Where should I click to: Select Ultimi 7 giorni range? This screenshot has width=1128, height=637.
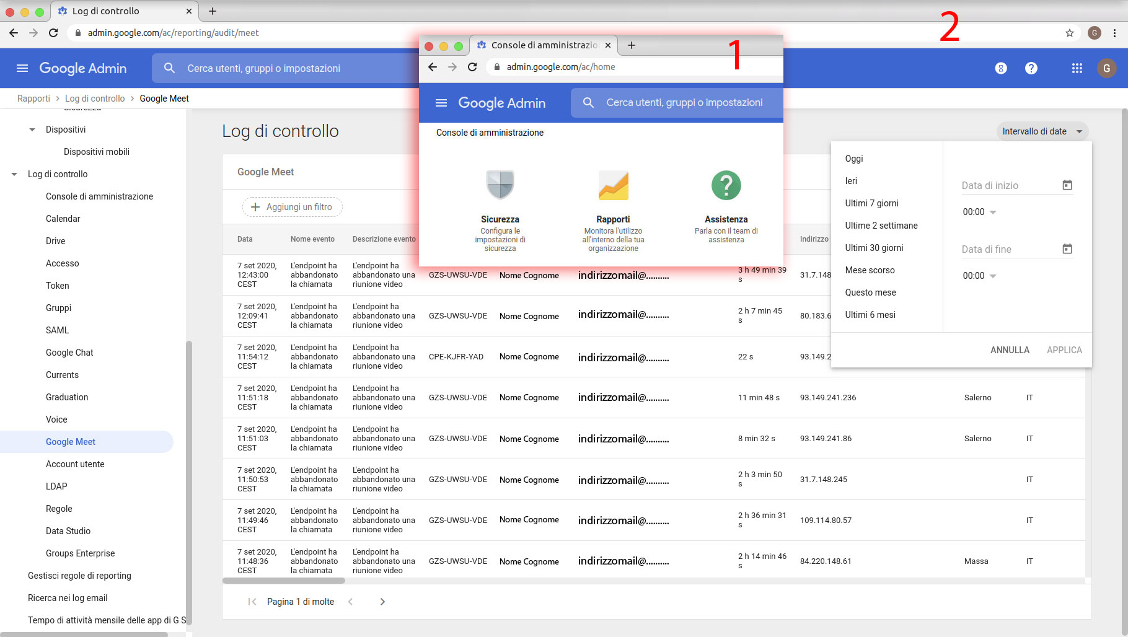click(x=871, y=203)
